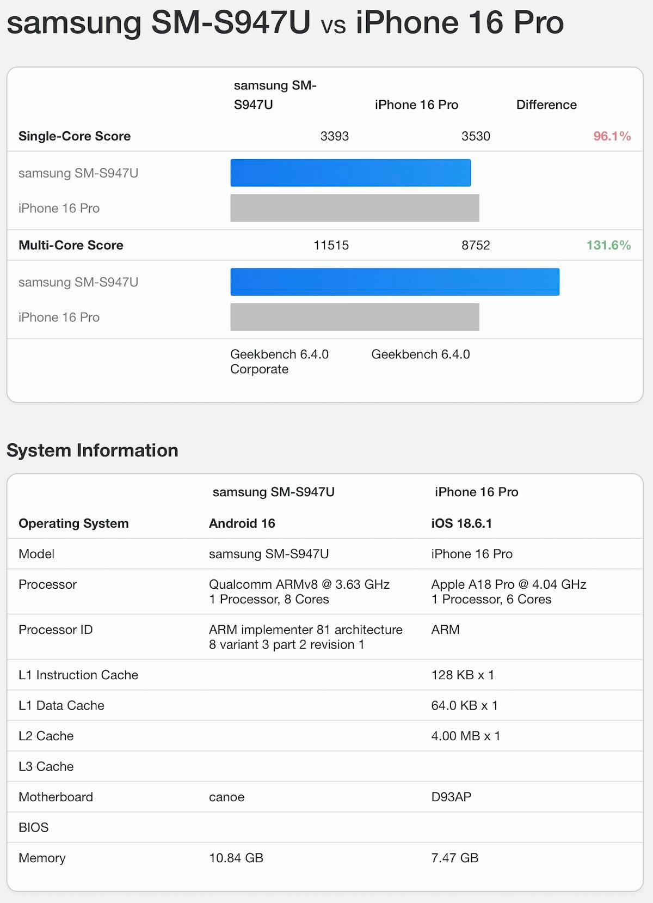Click the 'Processor ID' row label
The image size is (653, 903).
click(56, 630)
